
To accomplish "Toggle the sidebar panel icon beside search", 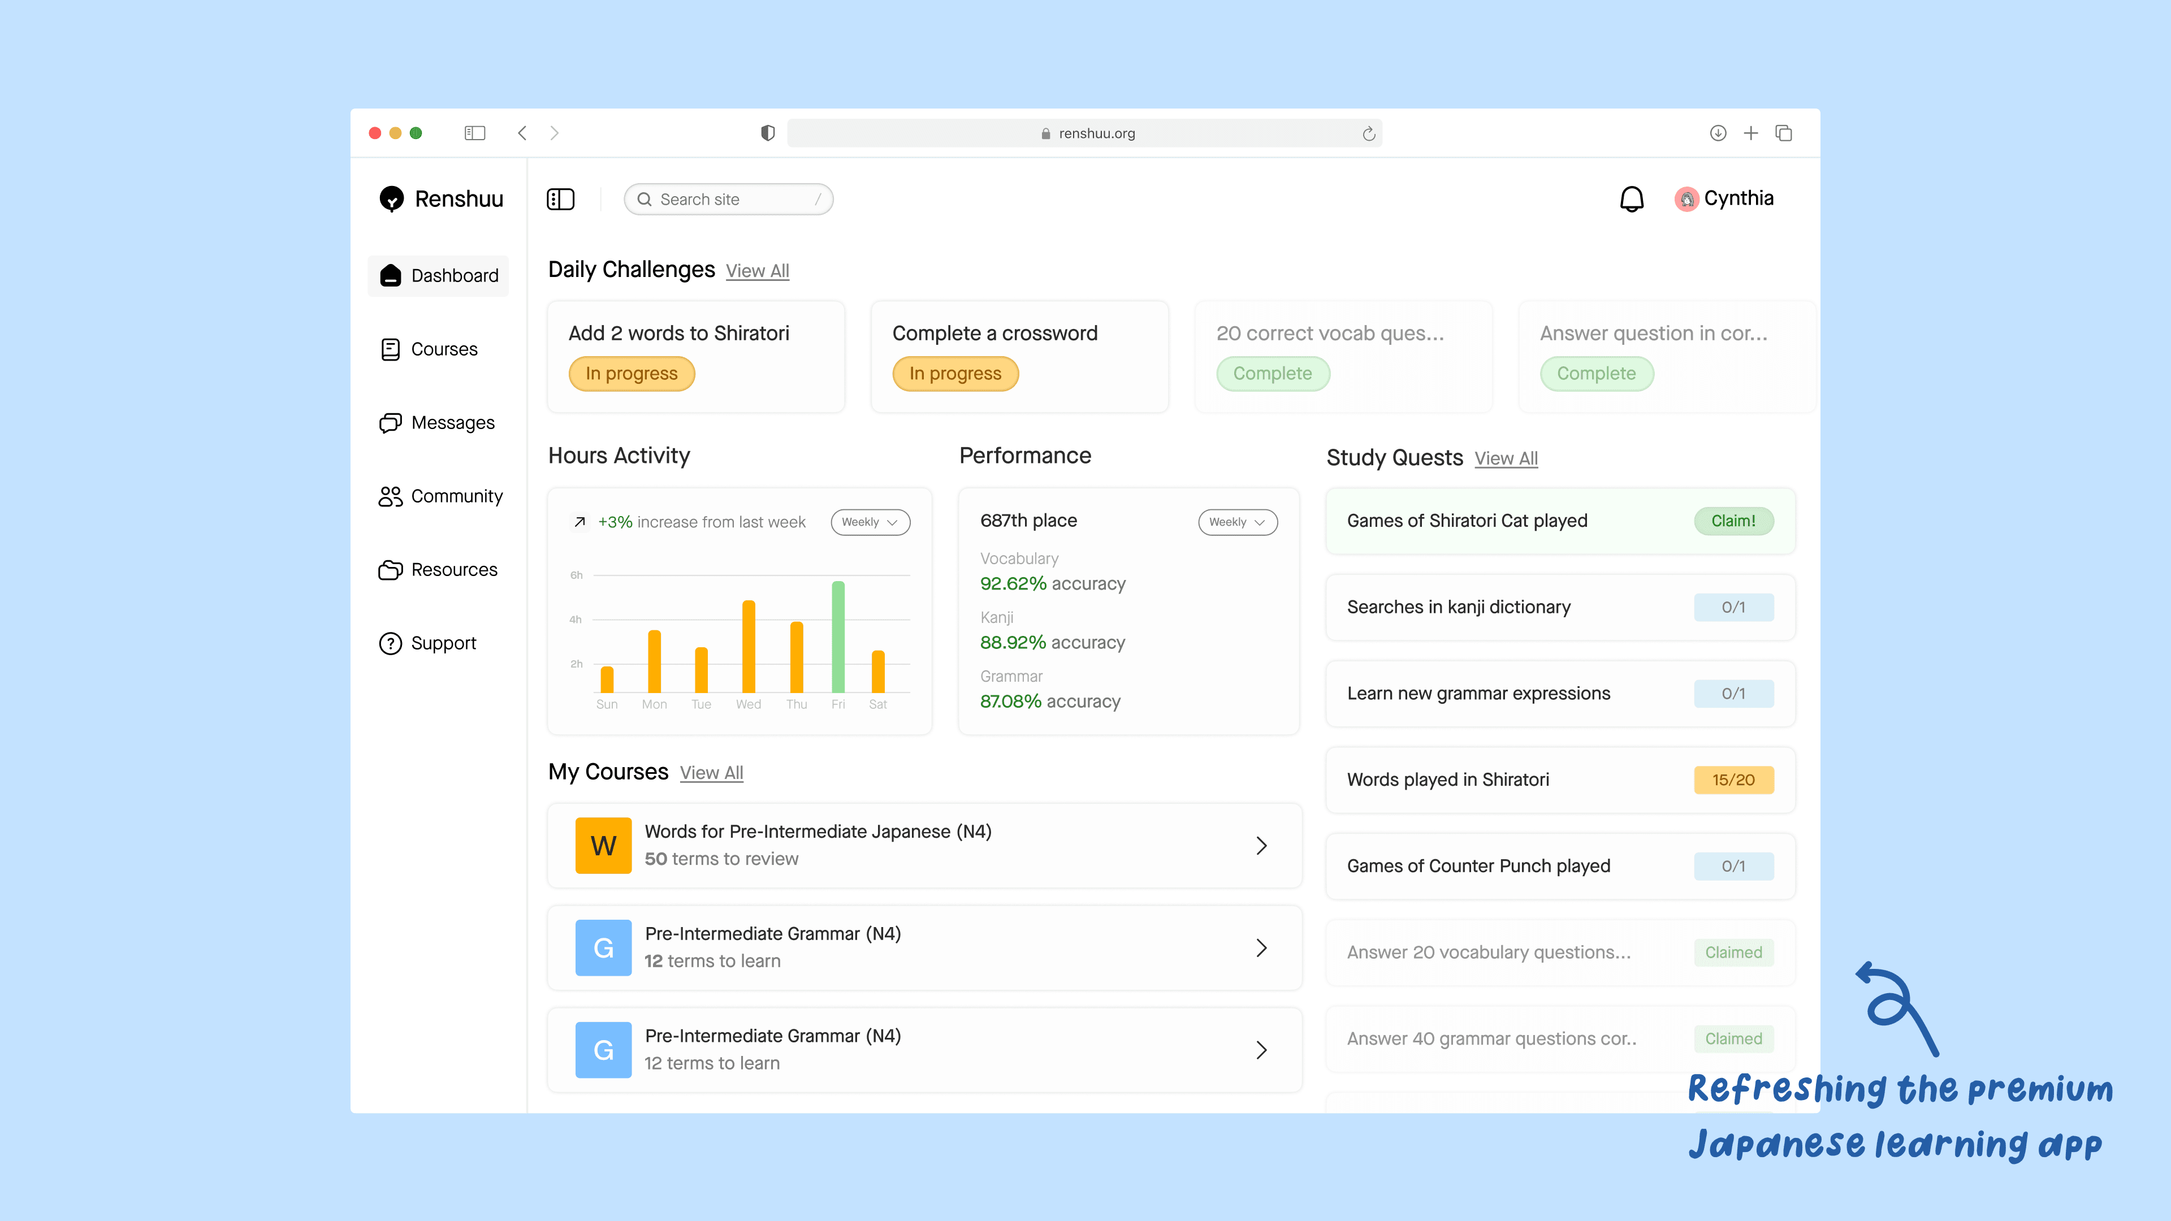I will 560,199.
